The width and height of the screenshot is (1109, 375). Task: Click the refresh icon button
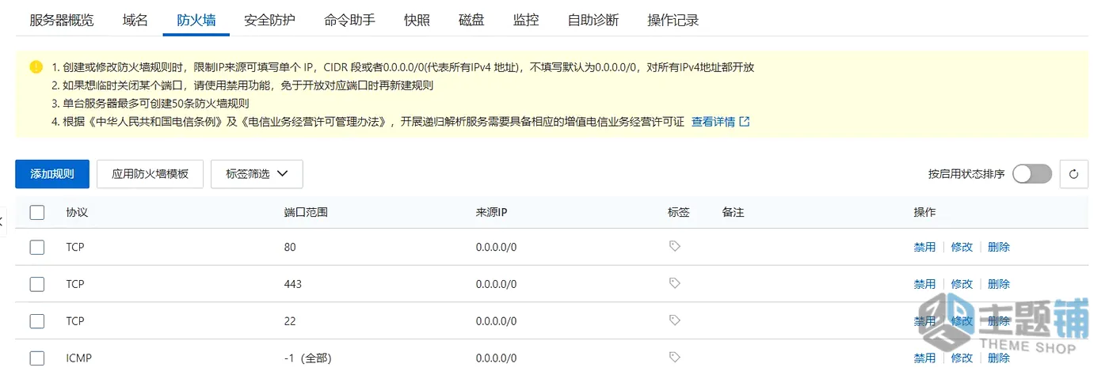coord(1073,174)
